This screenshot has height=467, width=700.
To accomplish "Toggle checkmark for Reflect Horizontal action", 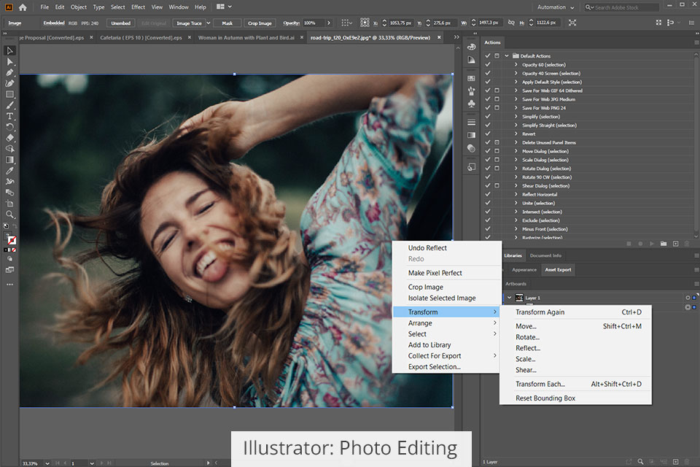I will coord(488,194).
